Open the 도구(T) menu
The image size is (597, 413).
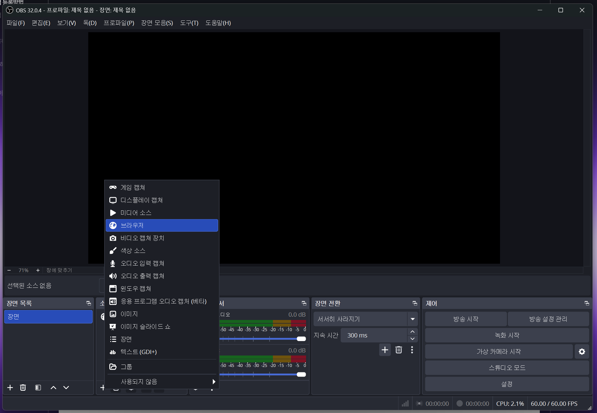(189, 23)
